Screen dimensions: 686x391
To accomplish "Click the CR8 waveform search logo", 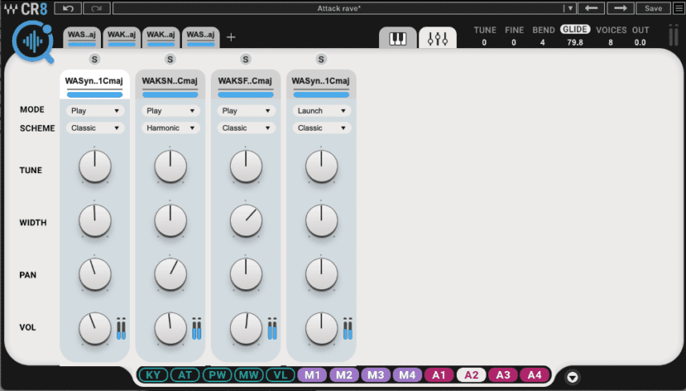I will pos(33,42).
